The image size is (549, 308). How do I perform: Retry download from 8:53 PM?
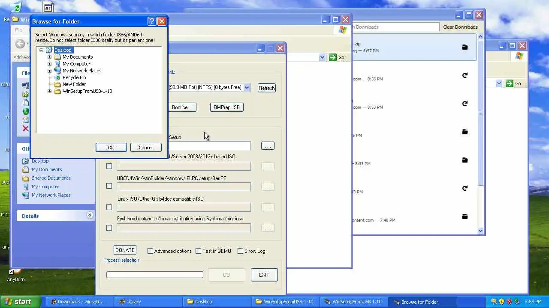click(465, 104)
